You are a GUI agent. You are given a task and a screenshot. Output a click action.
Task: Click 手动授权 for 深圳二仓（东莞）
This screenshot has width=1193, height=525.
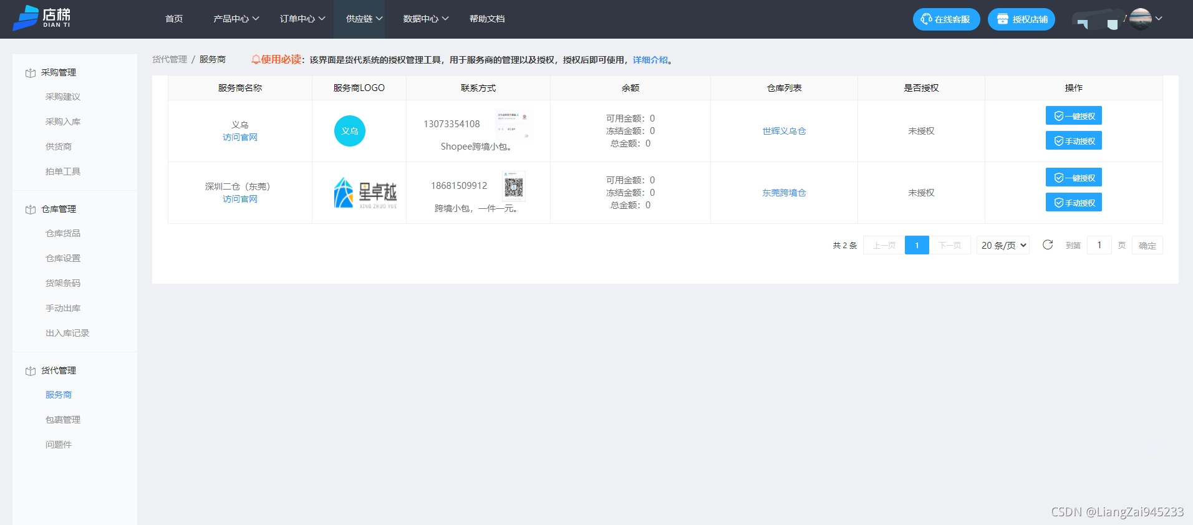[x=1074, y=203]
